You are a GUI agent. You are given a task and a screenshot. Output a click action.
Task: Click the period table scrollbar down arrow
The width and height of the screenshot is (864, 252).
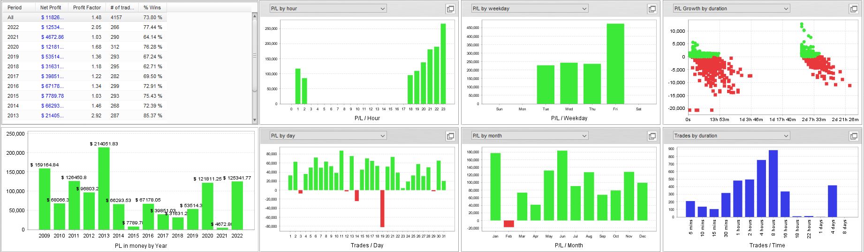[x=255, y=121]
